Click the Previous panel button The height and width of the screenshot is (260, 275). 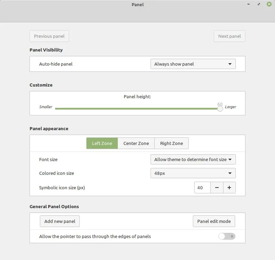click(49, 36)
